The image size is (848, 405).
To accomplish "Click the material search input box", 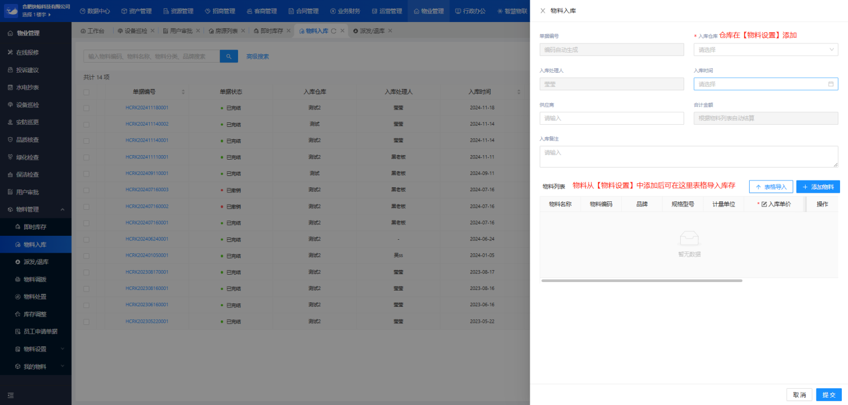I will 152,56.
